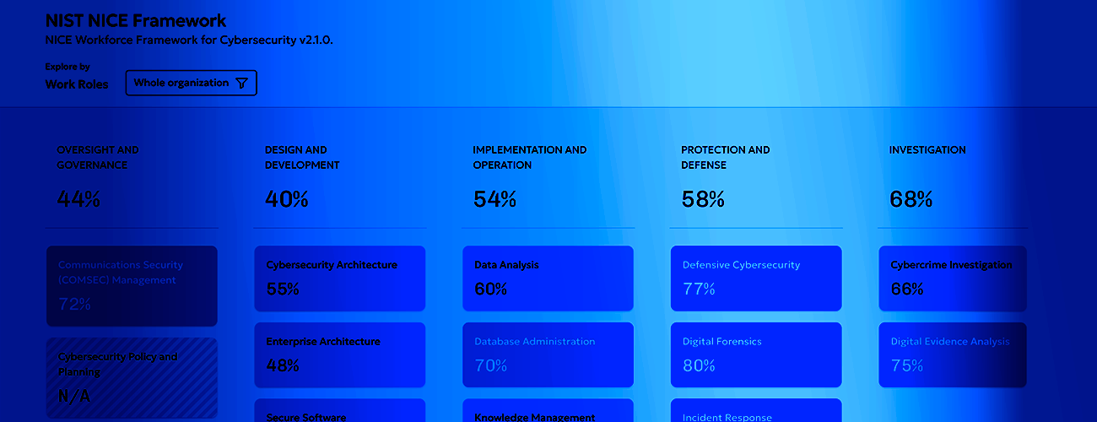This screenshot has width=1097, height=422.
Task: Open the Communications Security (COMSEC) Management card
Action: 132,286
